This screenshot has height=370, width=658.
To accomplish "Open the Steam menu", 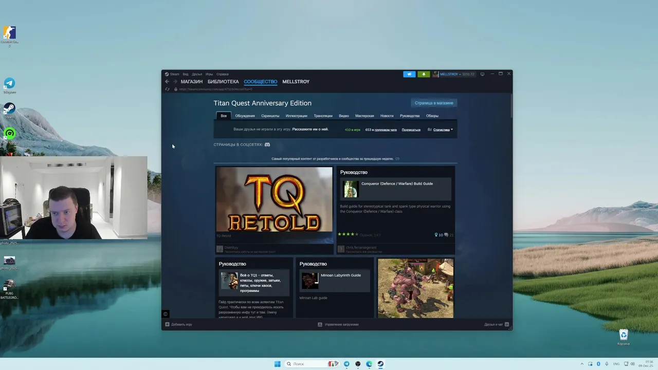I will click(175, 74).
